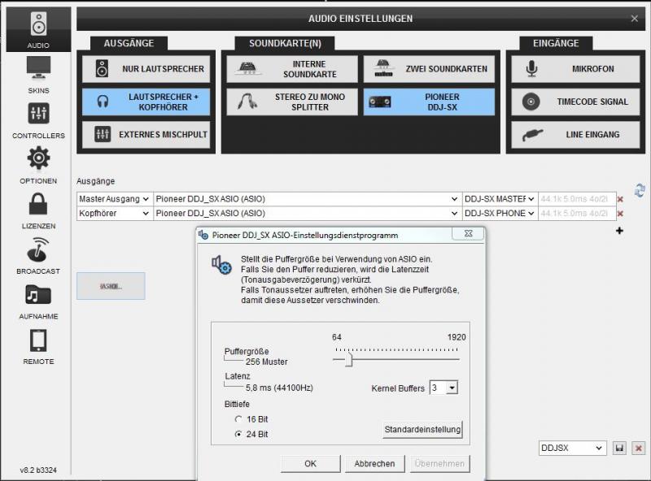This screenshot has height=481, width=651.
Task: Expand the Kernel Buffers dropdown
Action: (x=452, y=388)
